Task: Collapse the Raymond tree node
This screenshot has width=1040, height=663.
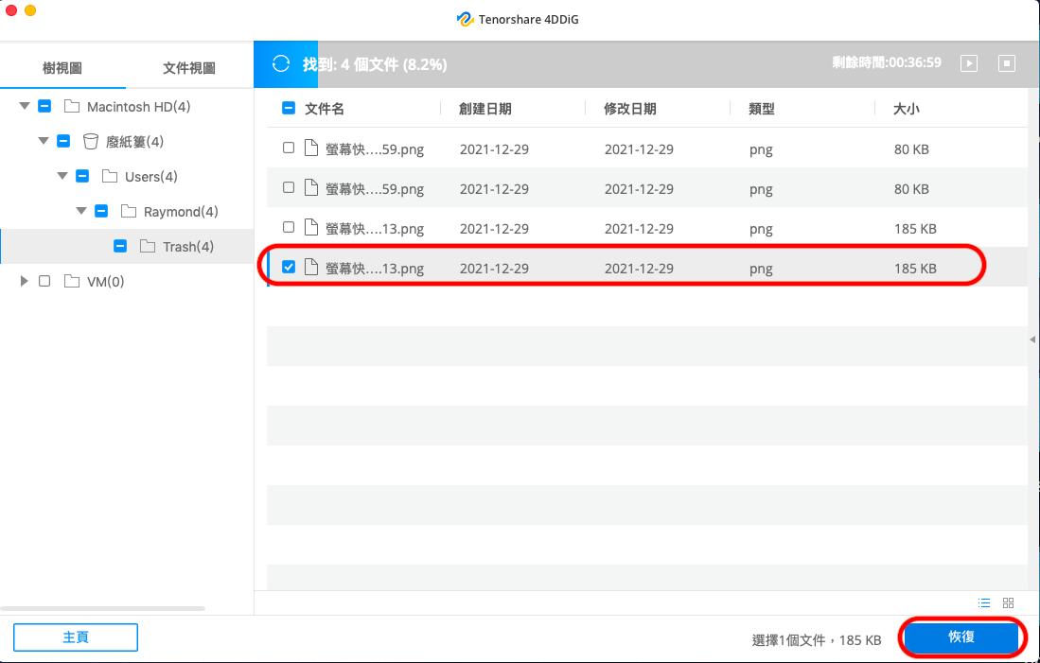Action: (x=81, y=212)
